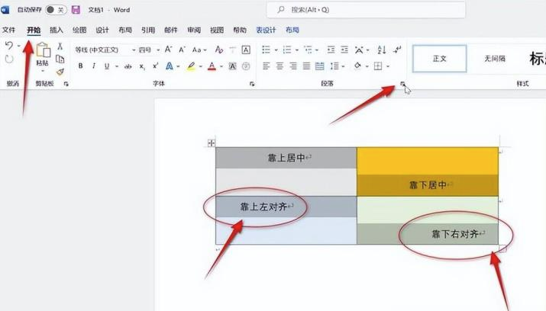Center-align text with the center icon

279,66
